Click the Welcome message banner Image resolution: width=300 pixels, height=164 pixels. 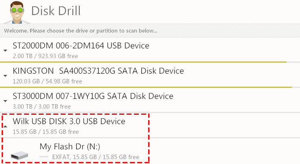[150, 31]
